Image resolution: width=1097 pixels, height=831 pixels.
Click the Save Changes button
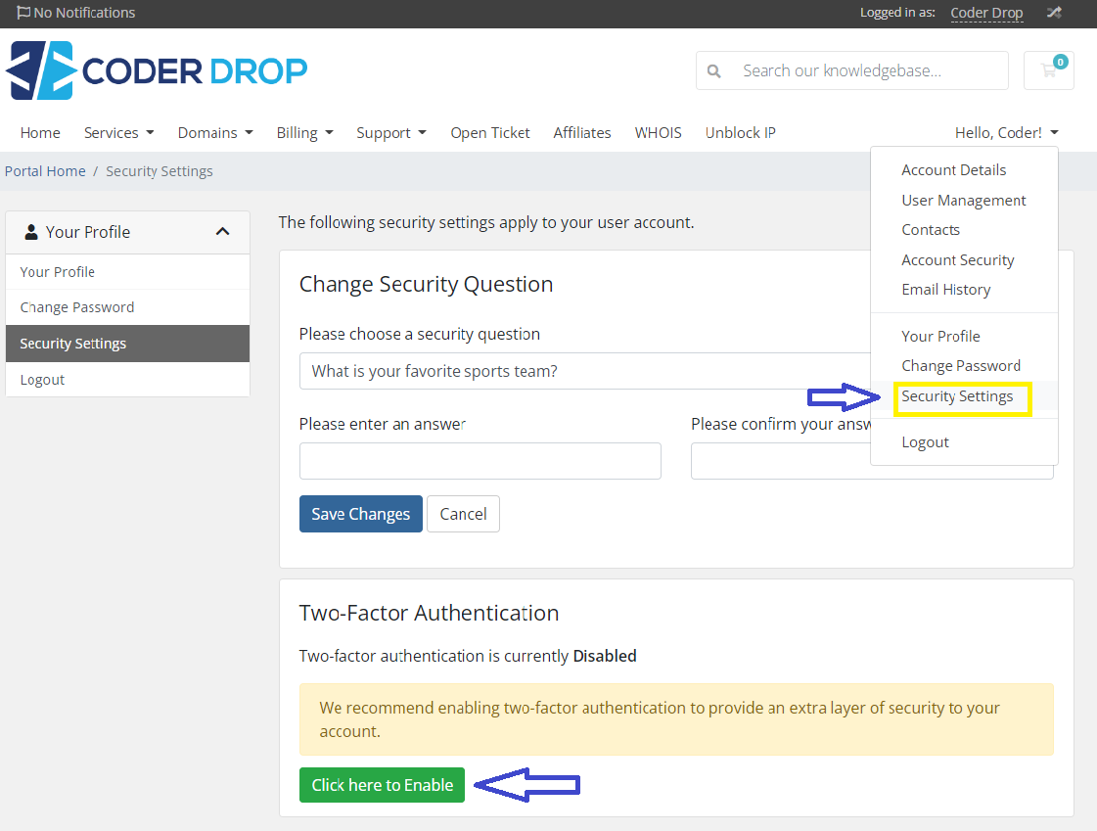click(361, 514)
